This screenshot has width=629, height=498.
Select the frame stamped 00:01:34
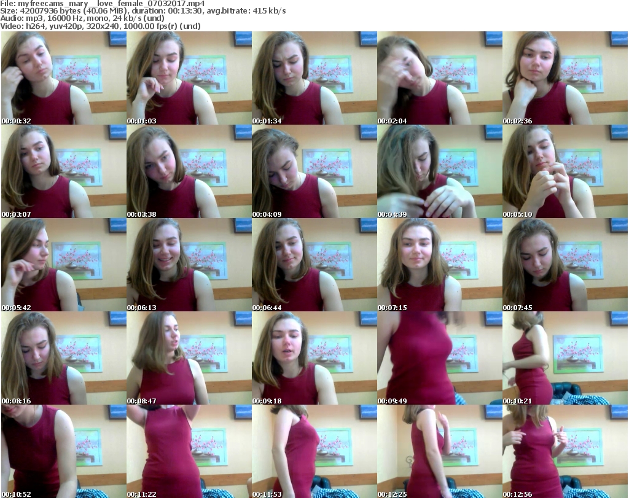314,78
